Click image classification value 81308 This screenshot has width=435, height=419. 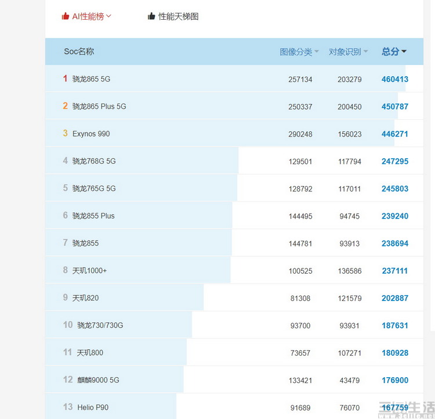click(x=300, y=299)
